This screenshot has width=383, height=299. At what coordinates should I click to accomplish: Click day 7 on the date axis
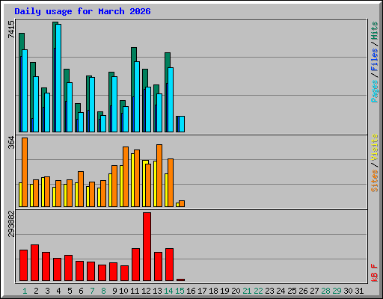pyautogui.click(x=92, y=291)
